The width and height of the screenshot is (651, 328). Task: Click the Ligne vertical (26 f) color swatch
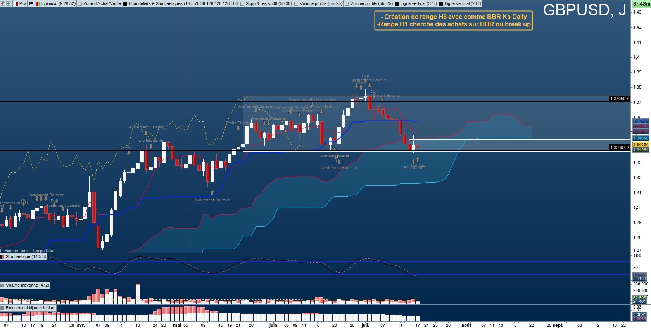[441, 4]
